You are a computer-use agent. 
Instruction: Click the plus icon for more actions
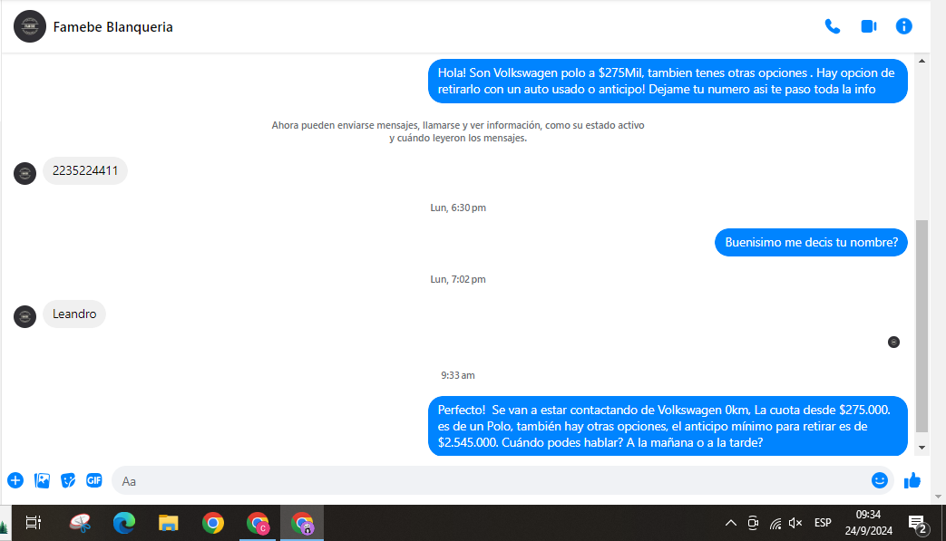pos(15,480)
